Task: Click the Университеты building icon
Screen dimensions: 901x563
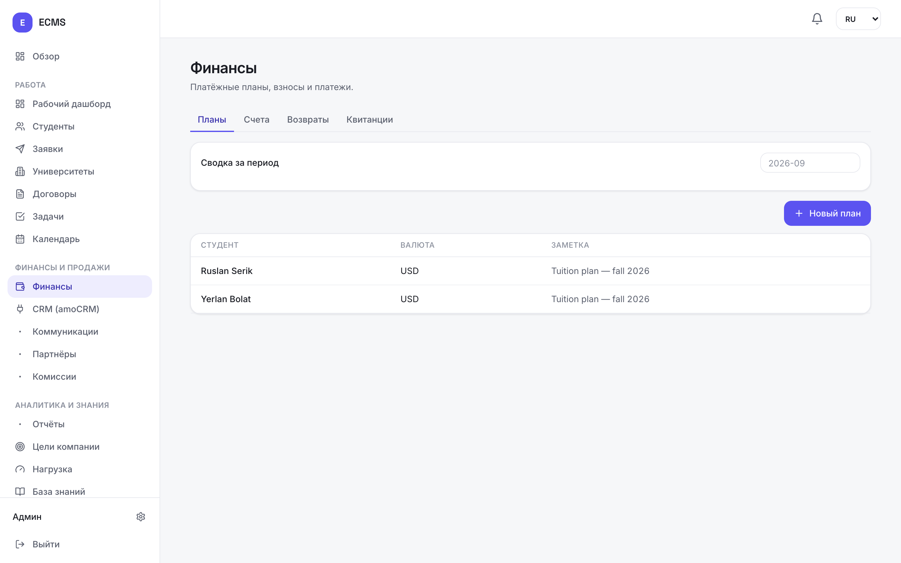Action: [x=20, y=172]
